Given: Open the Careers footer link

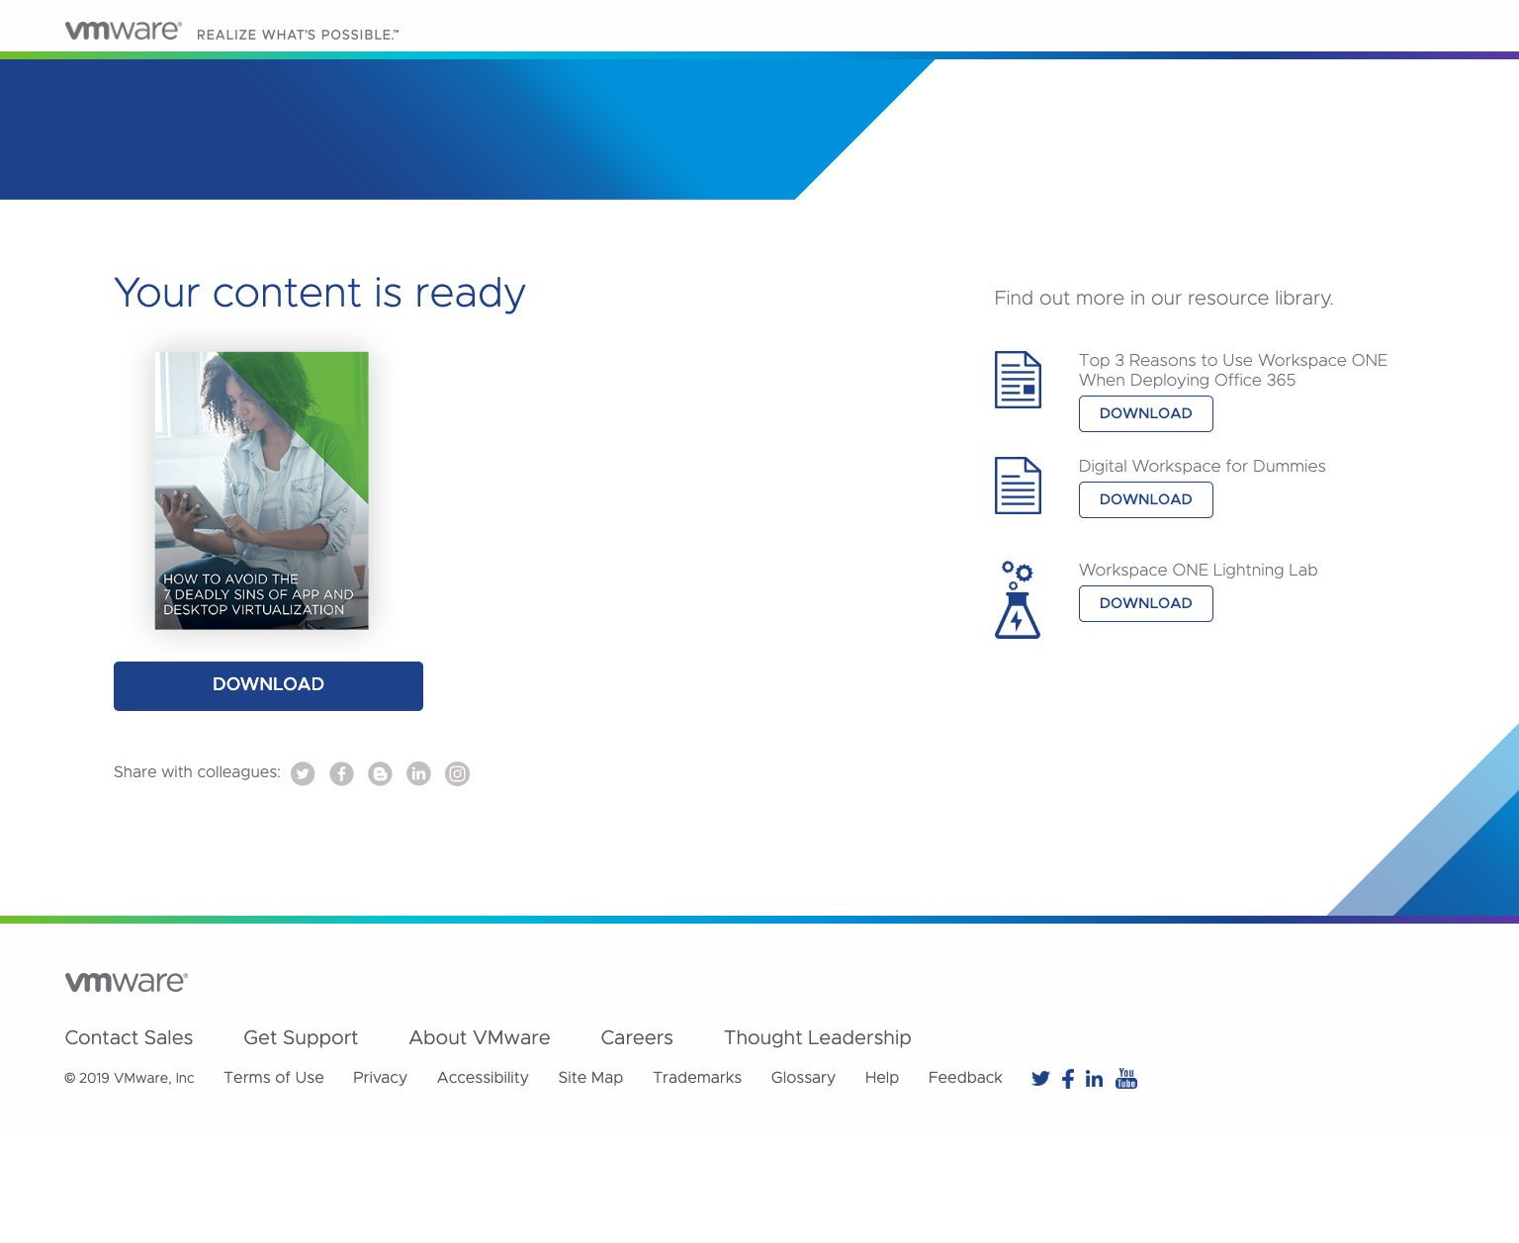Looking at the screenshot, I should pyautogui.click(x=637, y=1037).
